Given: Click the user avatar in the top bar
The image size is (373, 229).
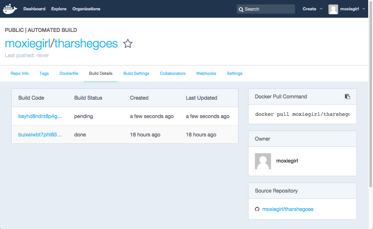Looking at the screenshot, I should [333, 9].
